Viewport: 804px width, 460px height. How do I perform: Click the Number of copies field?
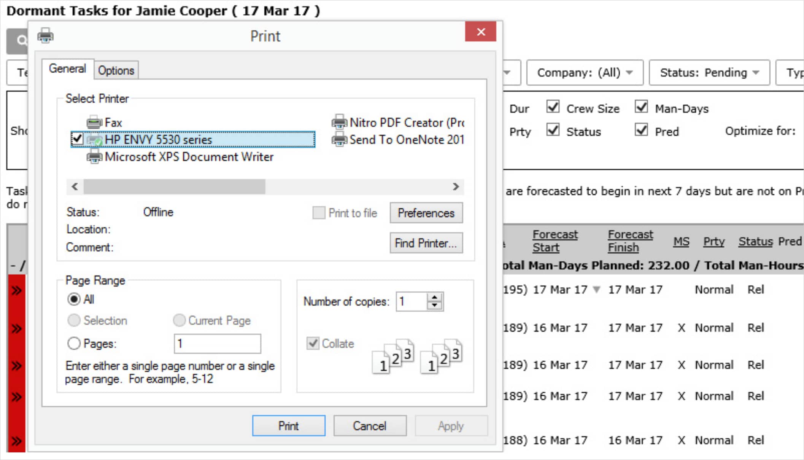[x=412, y=301]
